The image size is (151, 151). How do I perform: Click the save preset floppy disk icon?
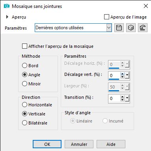119,28
